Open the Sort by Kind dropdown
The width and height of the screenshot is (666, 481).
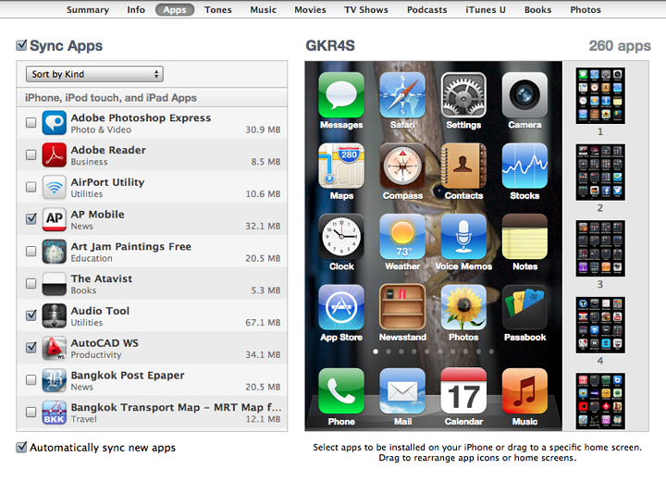pyautogui.click(x=94, y=74)
